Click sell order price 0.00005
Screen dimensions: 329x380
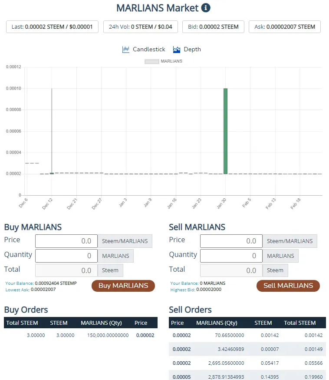click(x=182, y=377)
